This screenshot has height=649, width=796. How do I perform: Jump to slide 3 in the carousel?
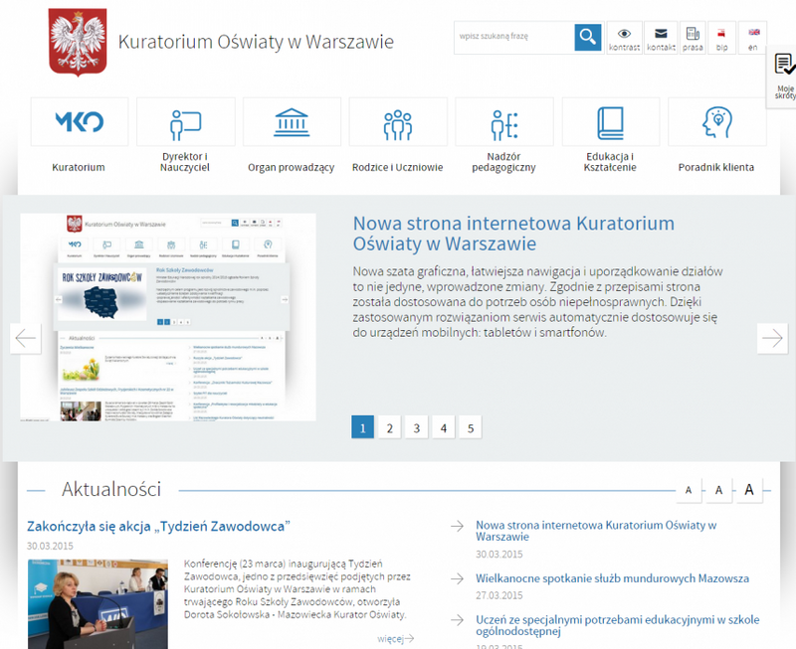click(x=417, y=428)
